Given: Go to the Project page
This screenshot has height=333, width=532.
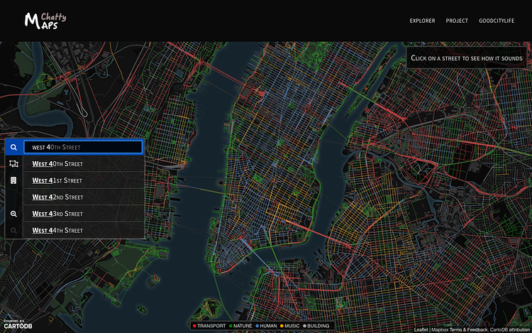Looking at the screenshot, I should tap(457, 21).
